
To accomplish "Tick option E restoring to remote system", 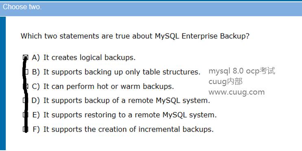I will (26, 114).
